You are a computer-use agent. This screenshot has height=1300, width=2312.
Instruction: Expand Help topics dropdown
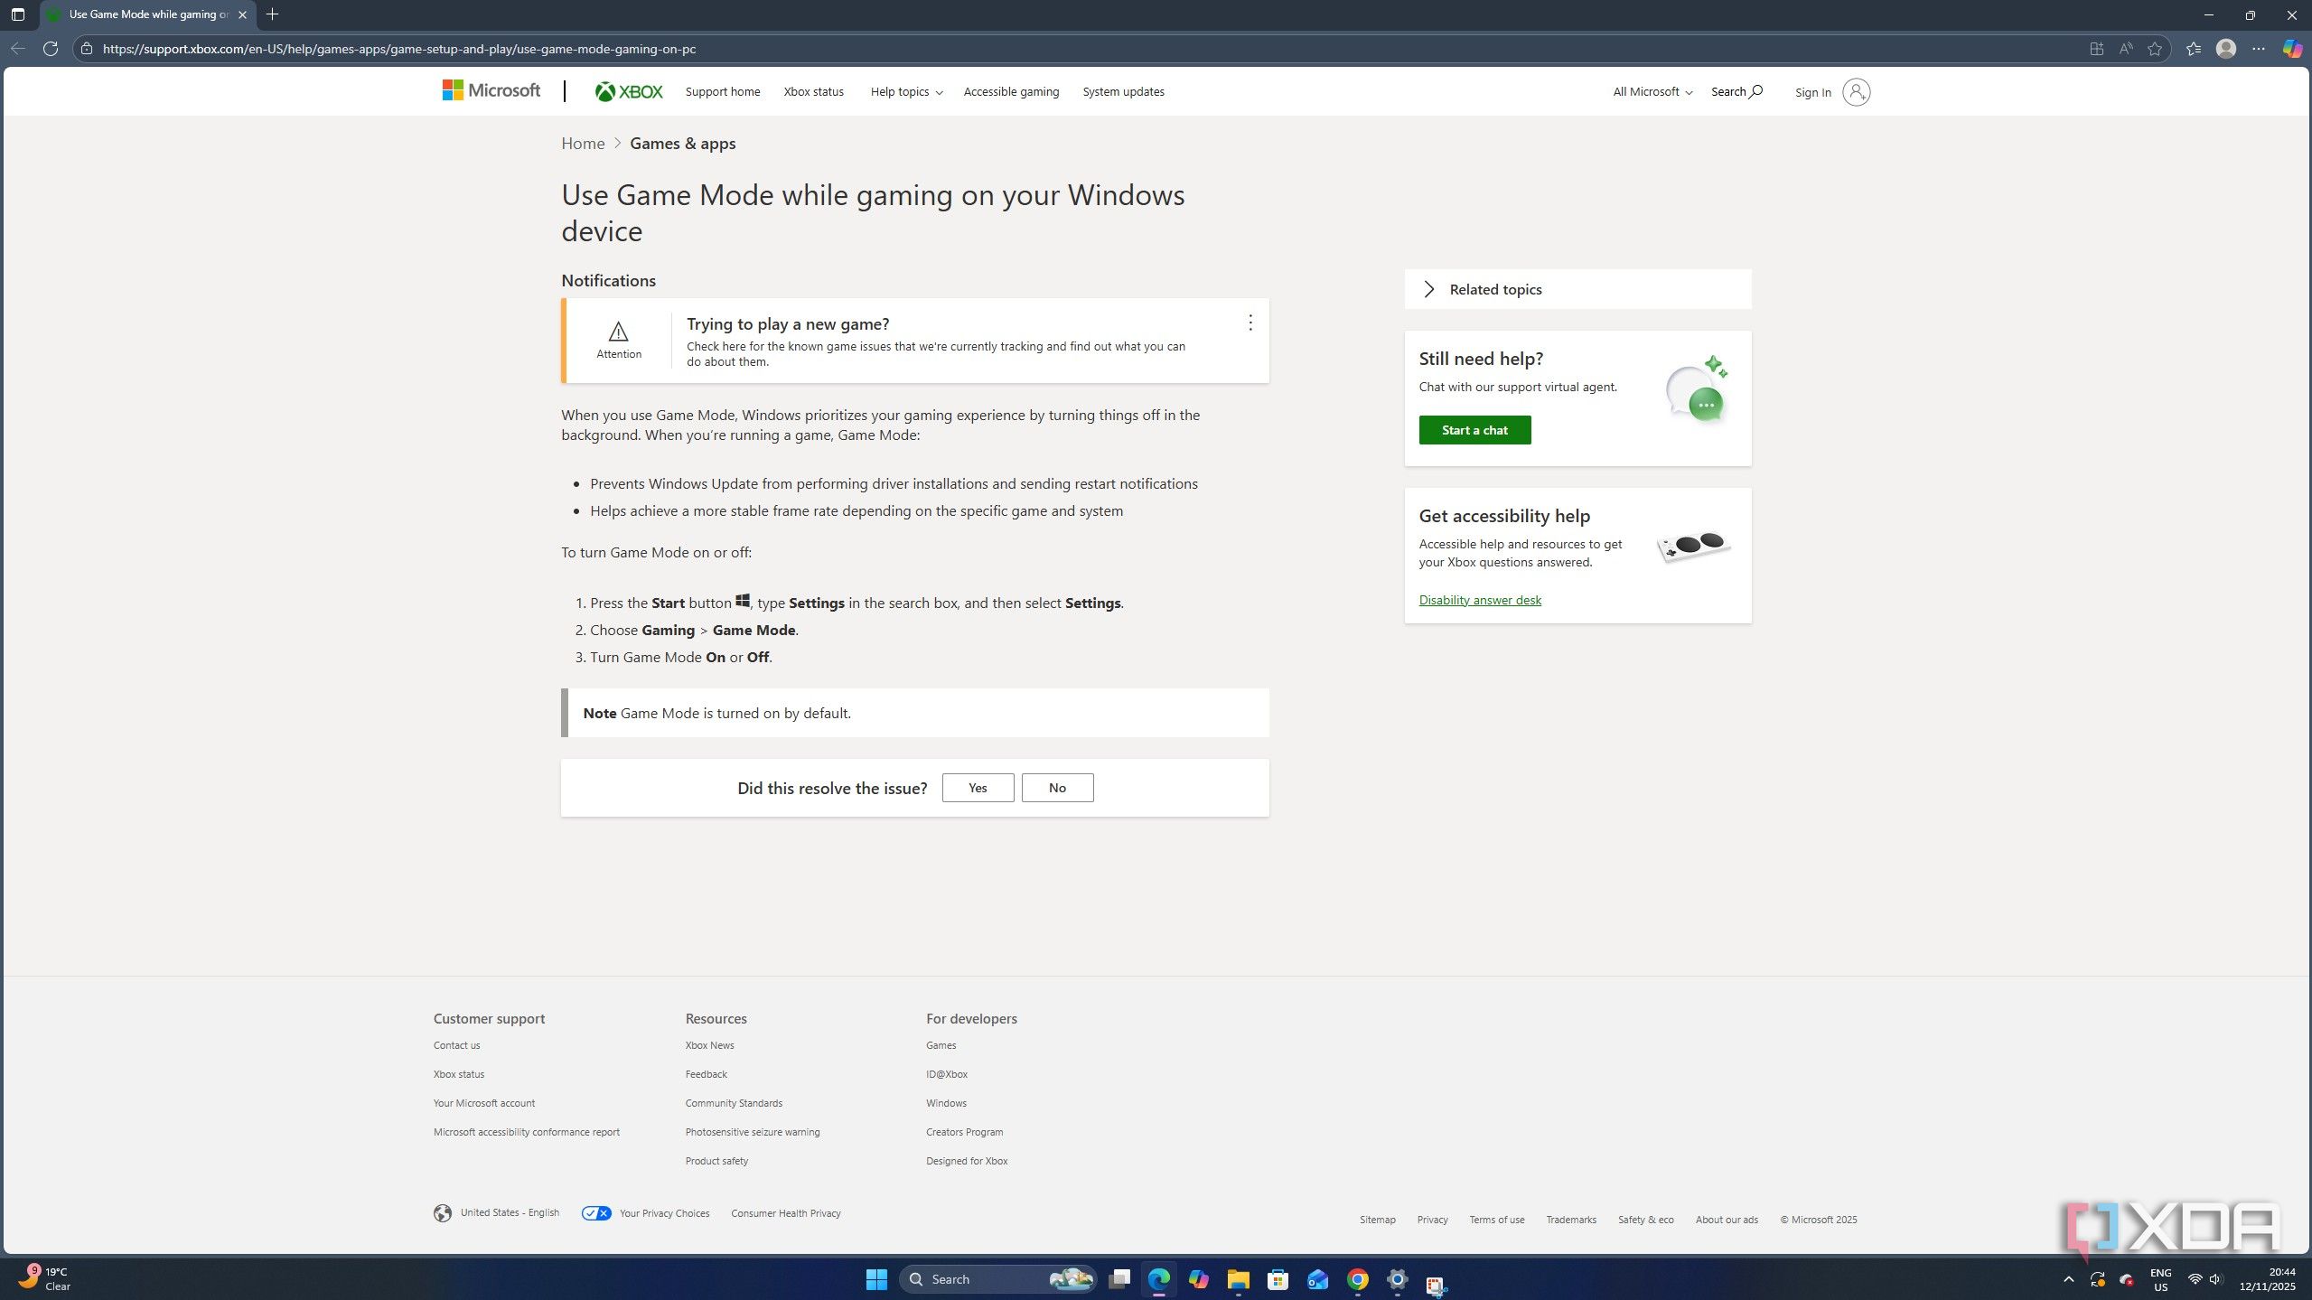[x=906, y=92]
